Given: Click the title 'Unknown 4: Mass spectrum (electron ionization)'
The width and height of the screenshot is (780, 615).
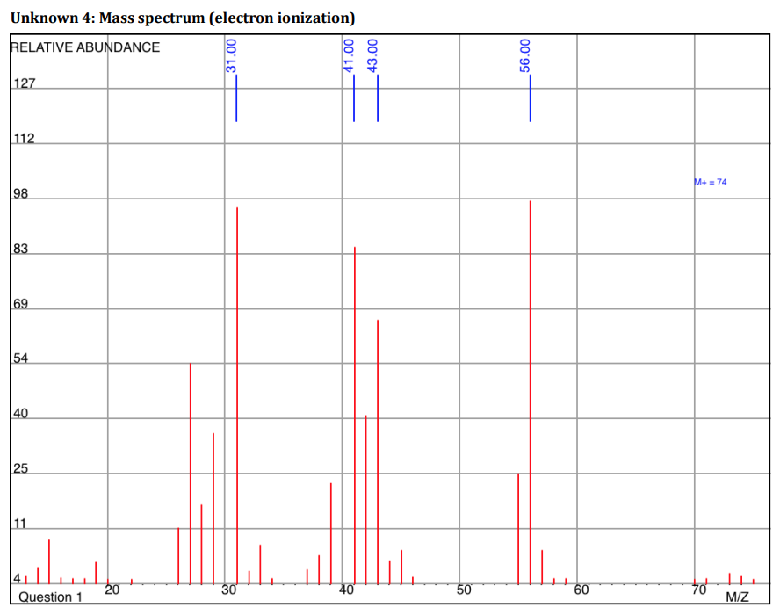Looking at the screenshot, I should [x=183, y=18].
